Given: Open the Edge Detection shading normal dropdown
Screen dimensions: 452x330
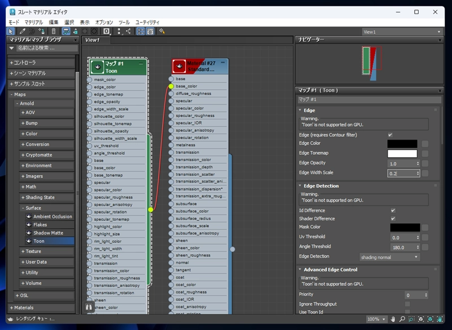Looking at the screenshot, I should 389,257.
